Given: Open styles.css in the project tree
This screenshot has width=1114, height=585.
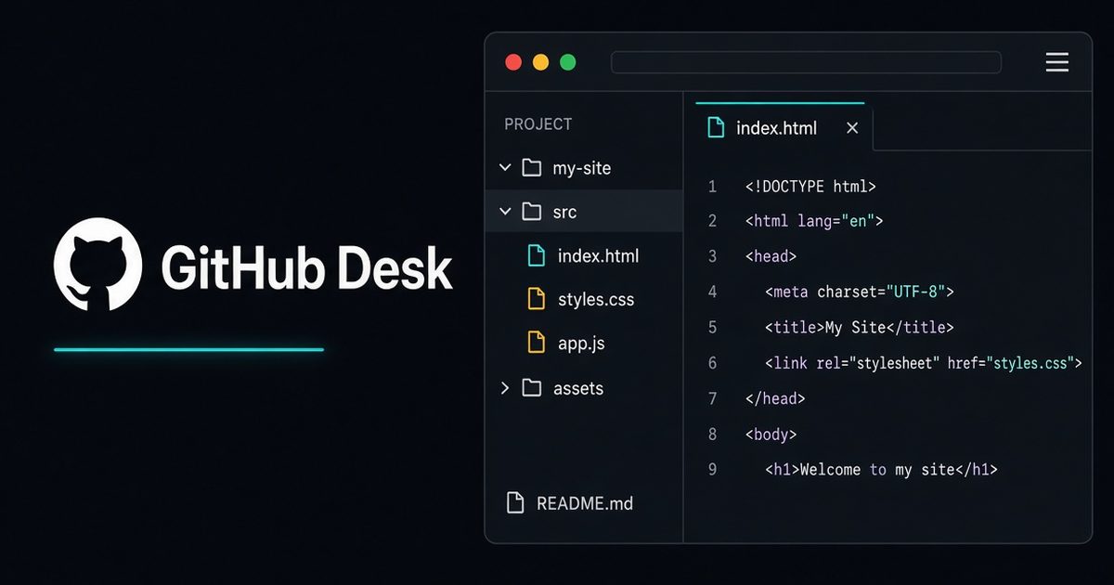Looking at the screenshot, I should click(x=596, y=299).
